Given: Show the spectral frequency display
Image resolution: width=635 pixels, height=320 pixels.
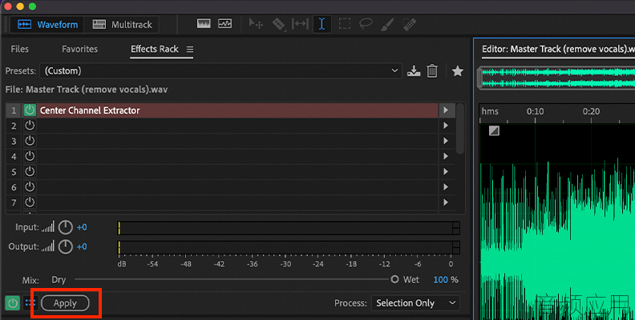Looking at the screenshot, I should [x=204, y=24].
